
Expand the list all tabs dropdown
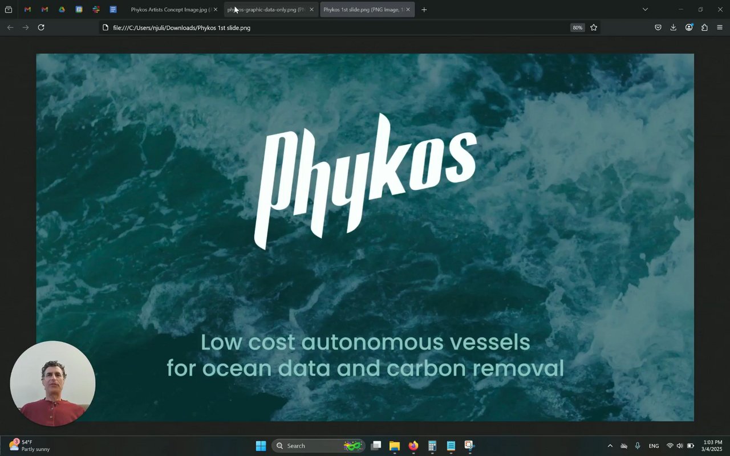click(645, 10)
